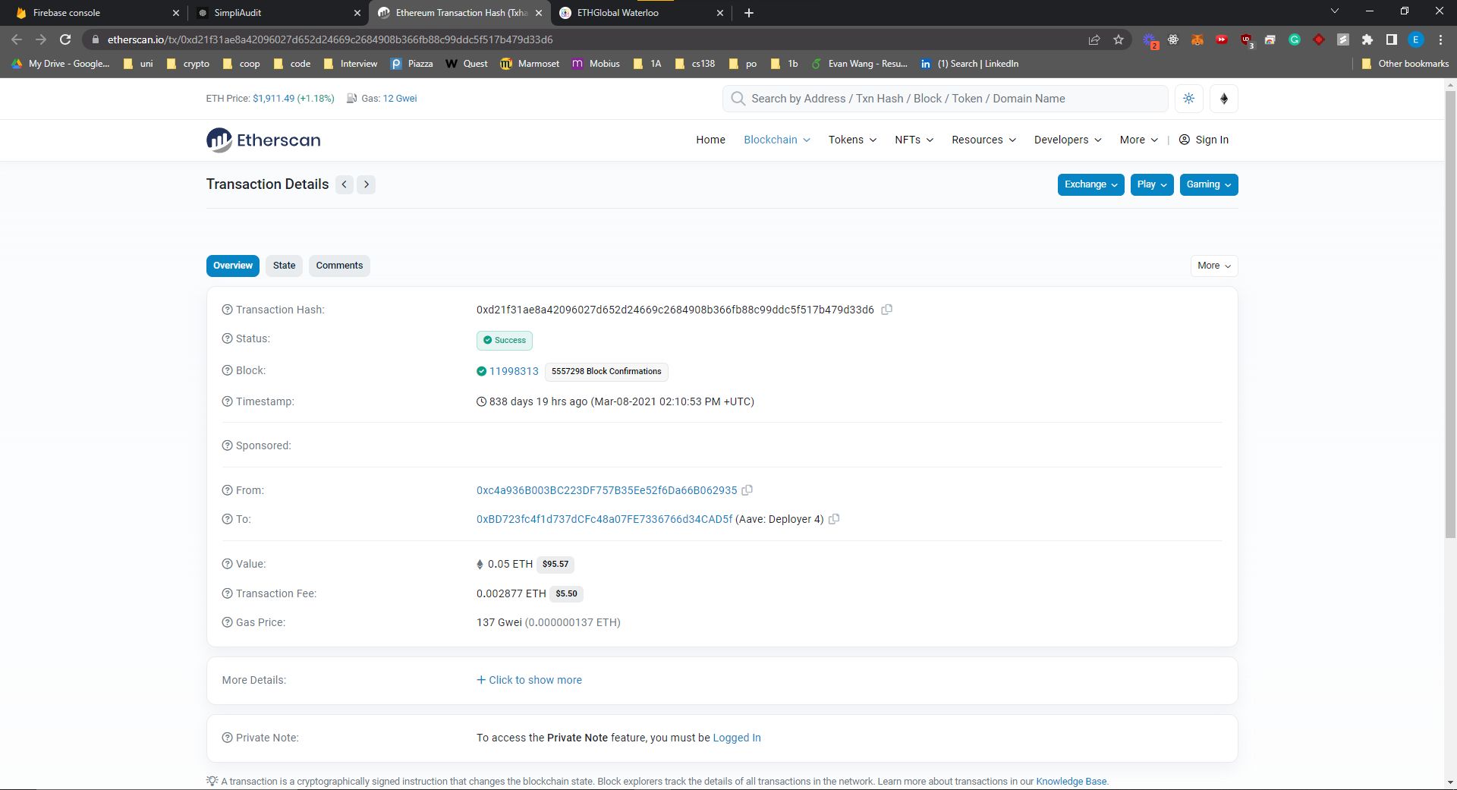Toggle the light/dark theme sun icon
The width and height of the screenshot is (1457, 790).
tap(1188, 99)
